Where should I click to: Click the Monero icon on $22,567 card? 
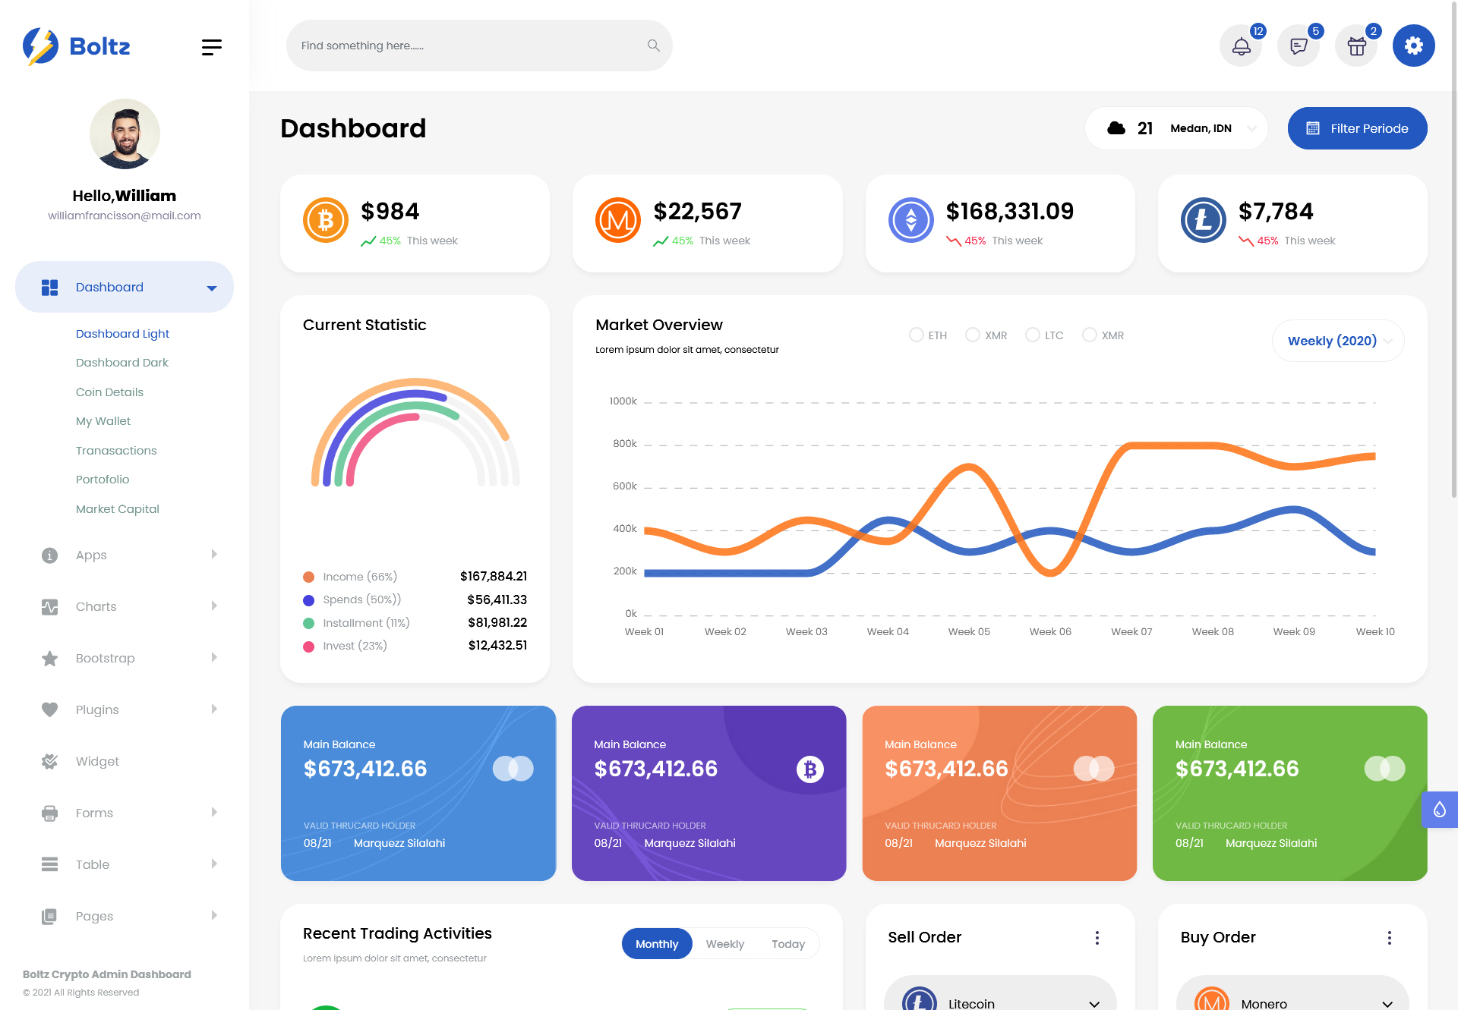point(618,220)
